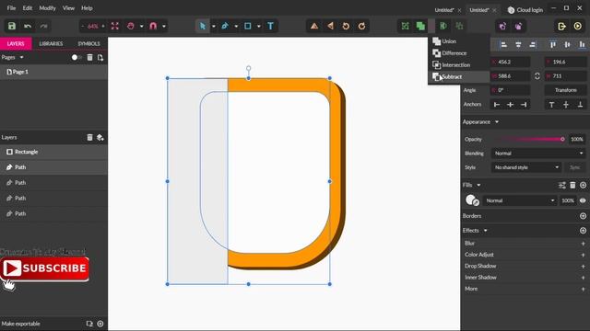
Task: Click Cloud login
Action: tap(525, 10)
